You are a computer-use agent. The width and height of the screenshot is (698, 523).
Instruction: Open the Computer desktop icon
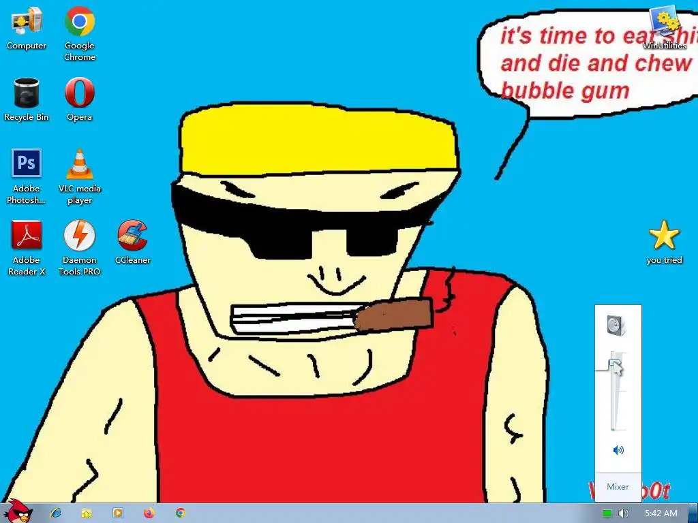tap(27, 29)
